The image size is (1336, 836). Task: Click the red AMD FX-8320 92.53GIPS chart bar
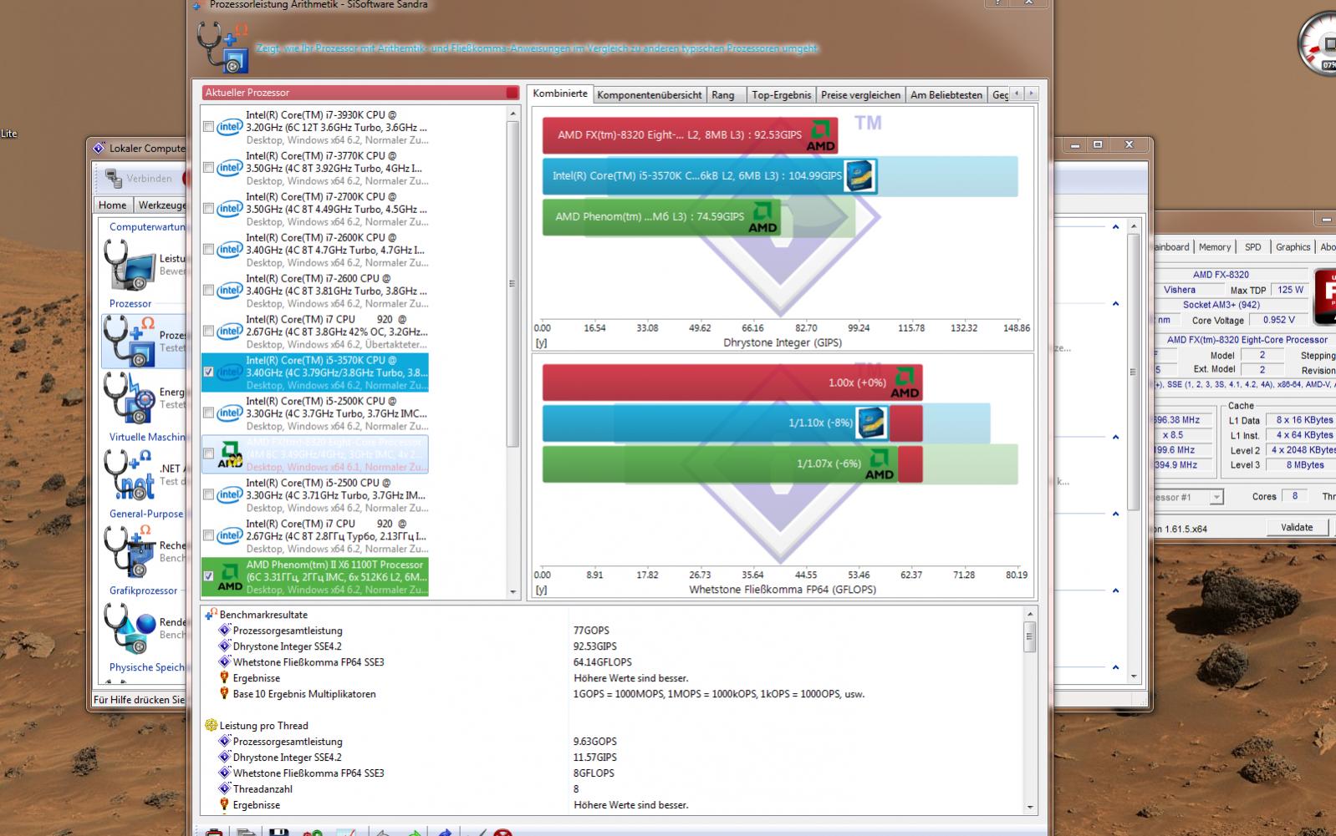[x=690, y=134]
